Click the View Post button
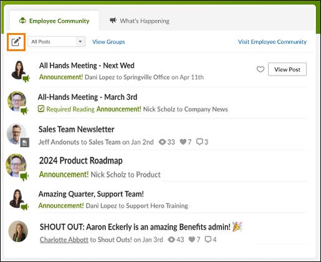Image resolution: width=321 pixels, height=262 pixels. pos(287,69)
